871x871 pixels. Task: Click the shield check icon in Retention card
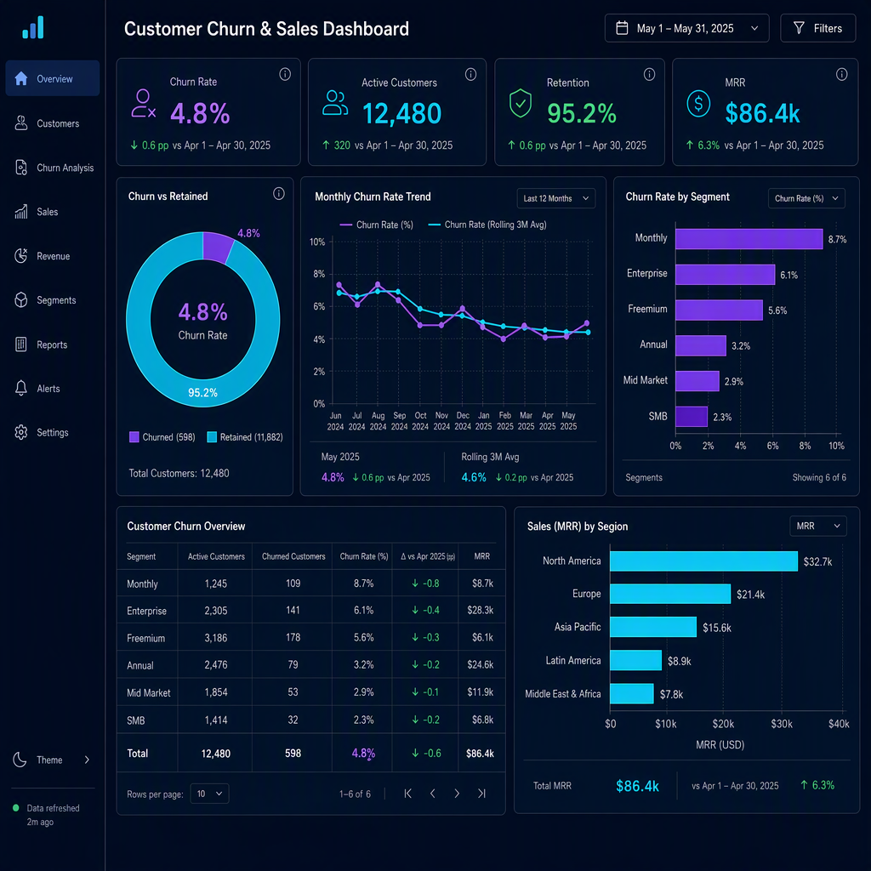click(x=521, y=103)
